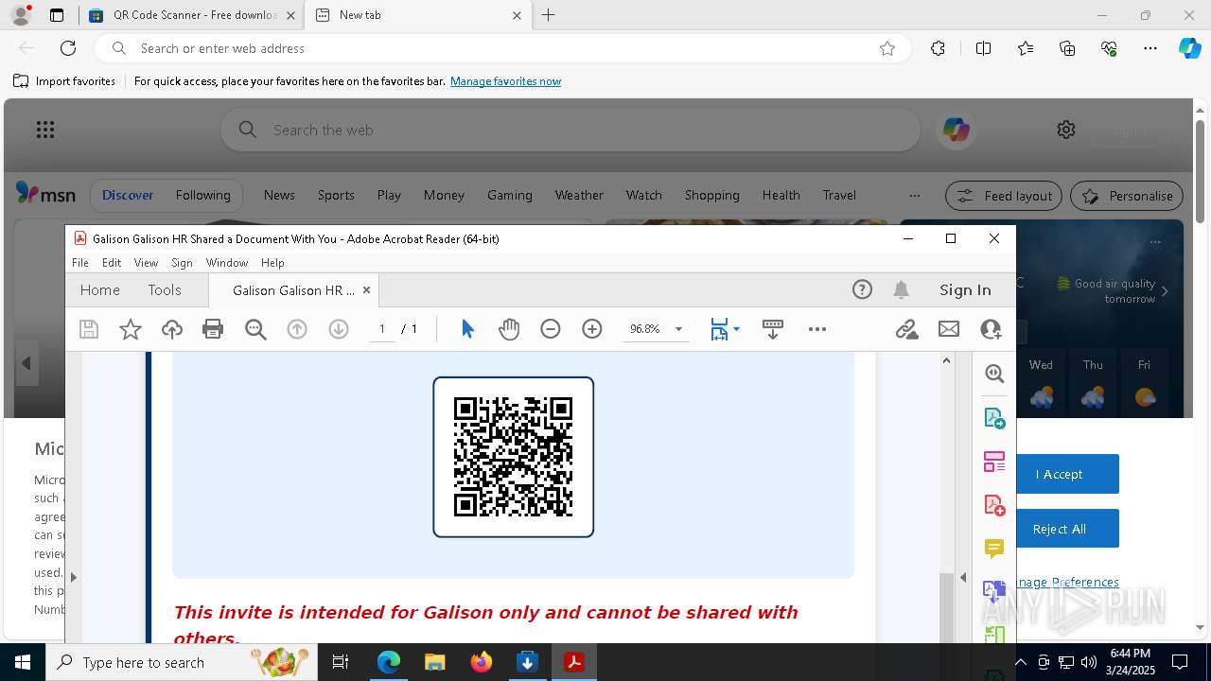Open Edge Settings and more ellipsis

[x=1150, y=48]
